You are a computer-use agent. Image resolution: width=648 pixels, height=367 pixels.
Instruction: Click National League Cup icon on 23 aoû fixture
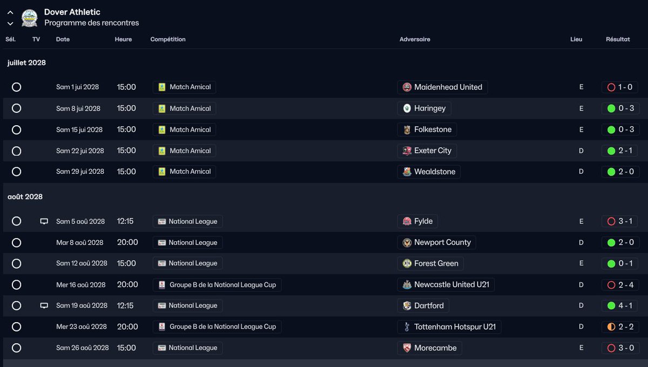(162, 327)
